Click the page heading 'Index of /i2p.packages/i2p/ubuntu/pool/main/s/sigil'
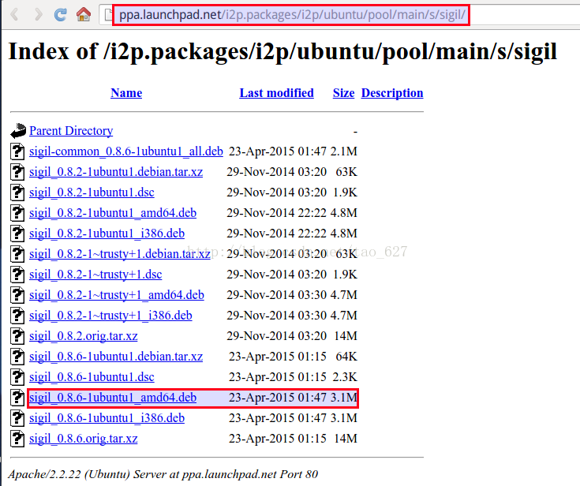580x486 pixels. coord(283,52)
